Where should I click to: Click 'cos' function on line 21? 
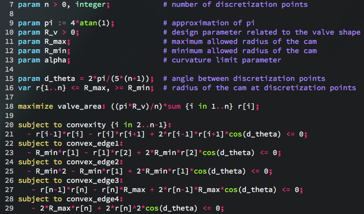(x=235, y=134)
